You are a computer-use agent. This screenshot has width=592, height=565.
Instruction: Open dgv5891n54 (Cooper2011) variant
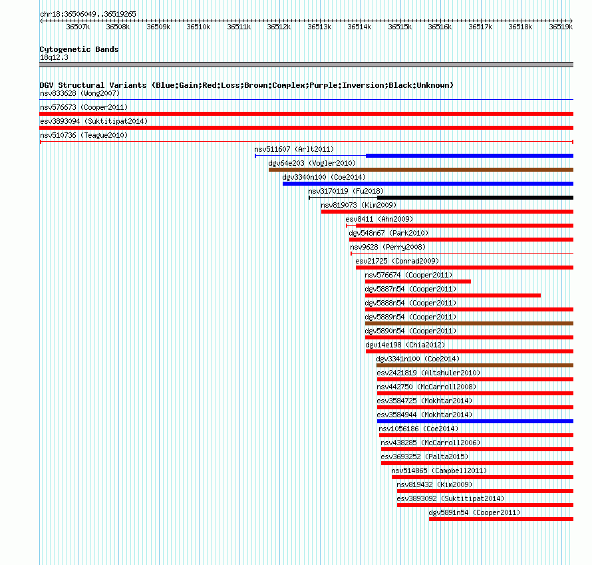tap(474, 512)
